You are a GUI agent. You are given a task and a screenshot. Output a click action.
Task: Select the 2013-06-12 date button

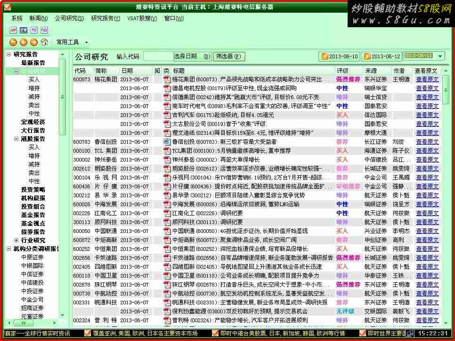pos(382,56)
